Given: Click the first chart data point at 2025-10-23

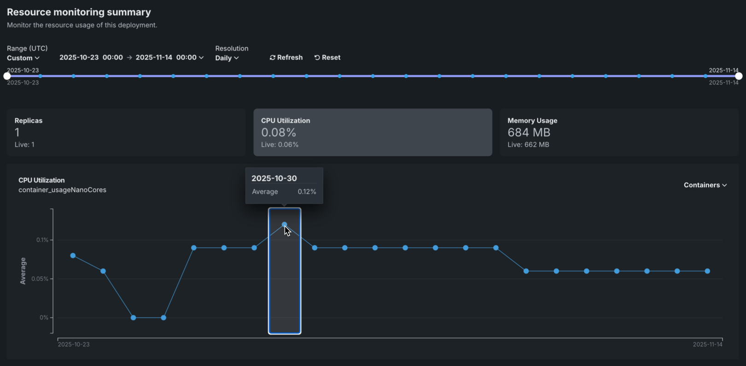Looking at the screenshot, I should (x=73, y=256).
